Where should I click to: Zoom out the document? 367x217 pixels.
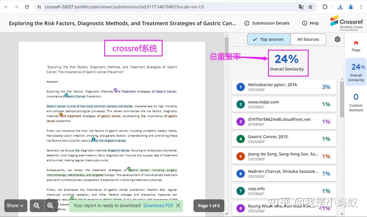(x=37, y=205)
